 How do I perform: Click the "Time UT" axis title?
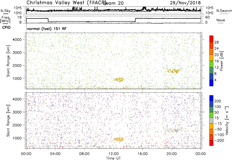(x=113, y=158)
